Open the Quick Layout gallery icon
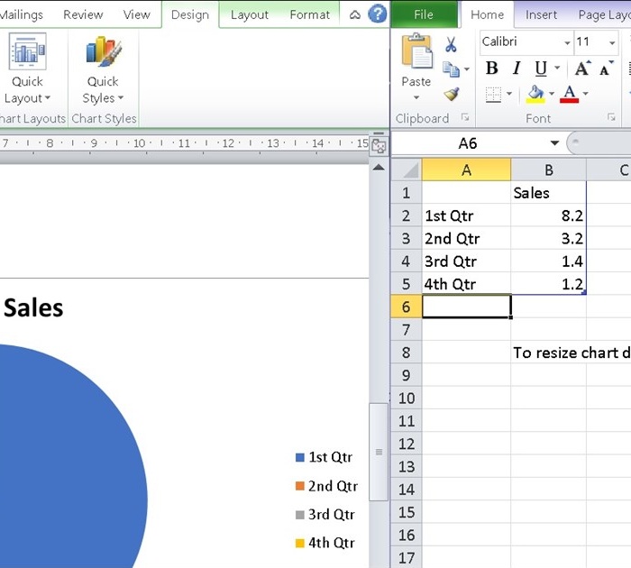Image resolution: width=631 pixels, height=568 pixels. 27,52
